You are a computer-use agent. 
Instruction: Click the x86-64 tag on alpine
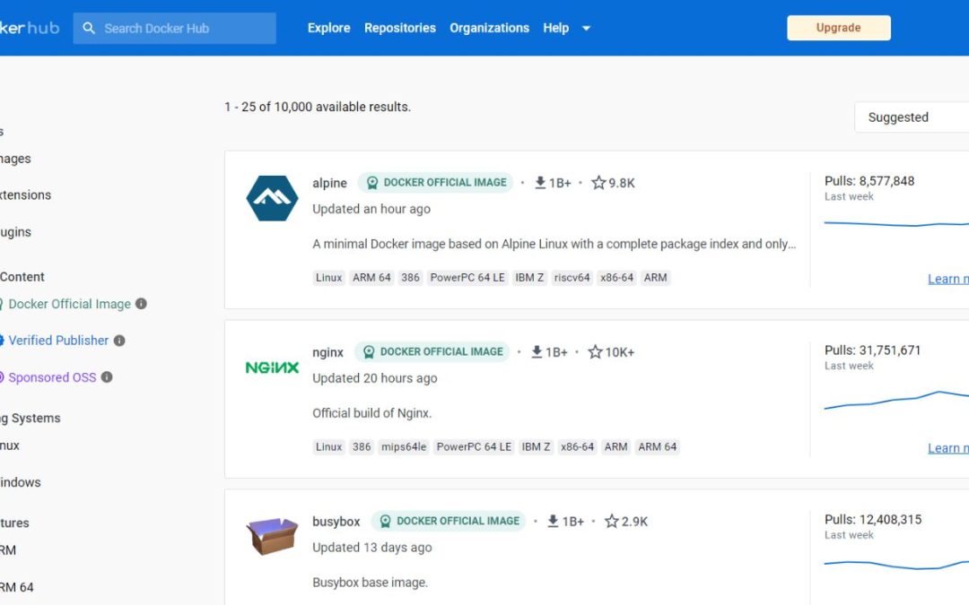point(616,278)
